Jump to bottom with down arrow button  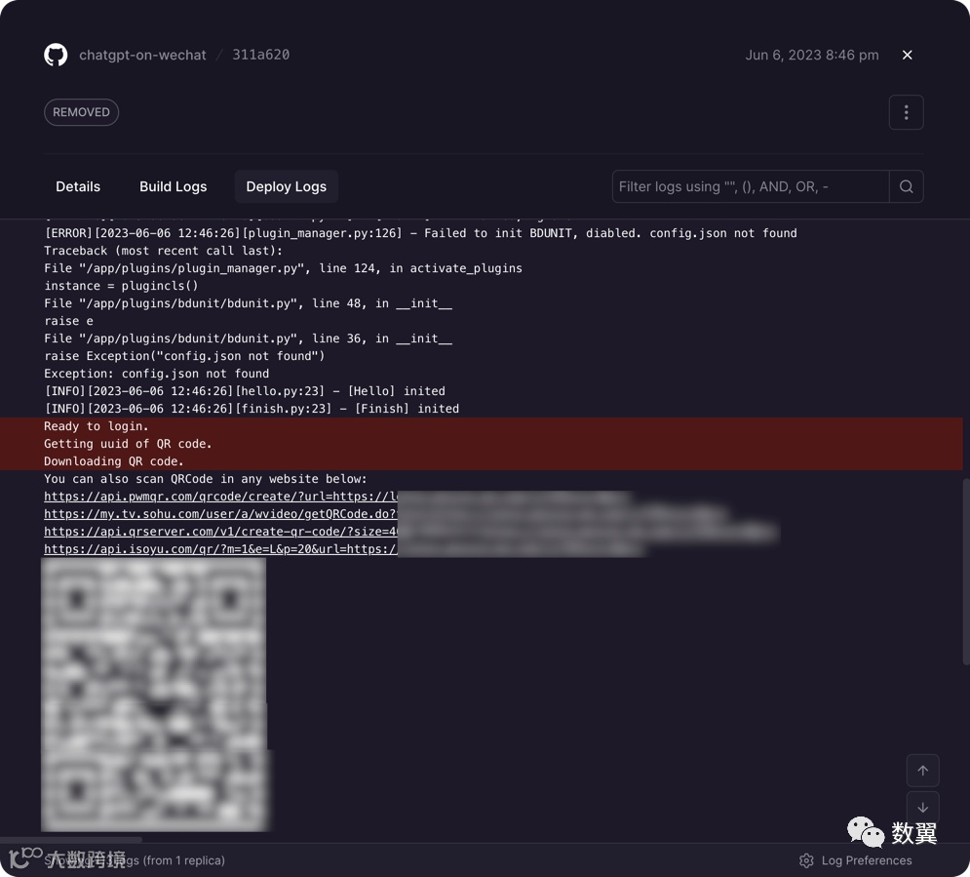(x=923, y=808)
